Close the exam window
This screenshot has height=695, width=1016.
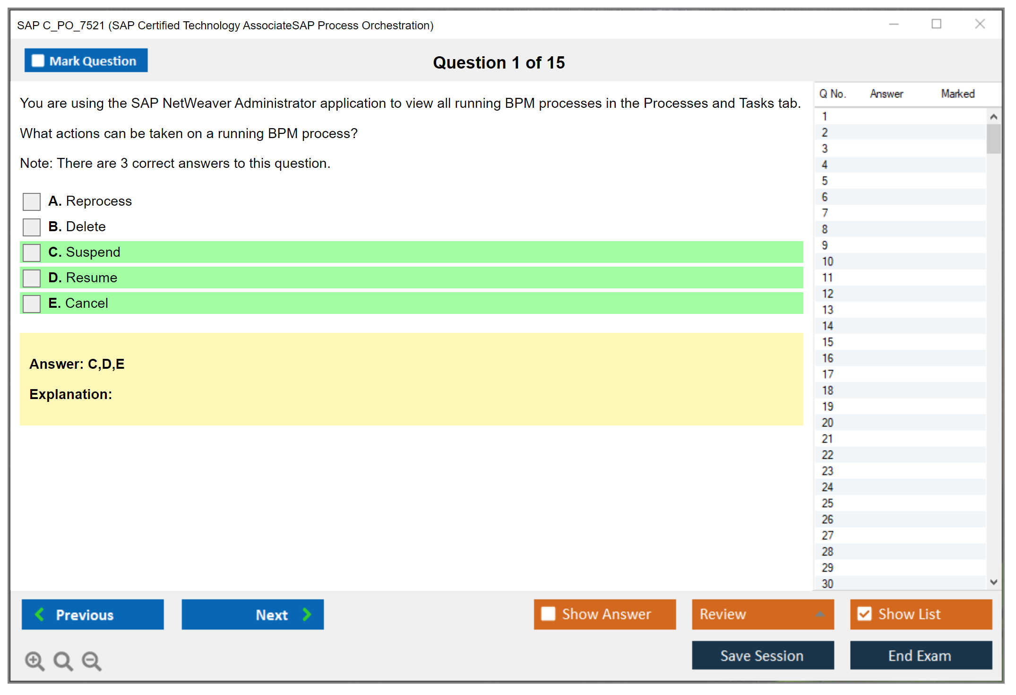tap(980, 24)
